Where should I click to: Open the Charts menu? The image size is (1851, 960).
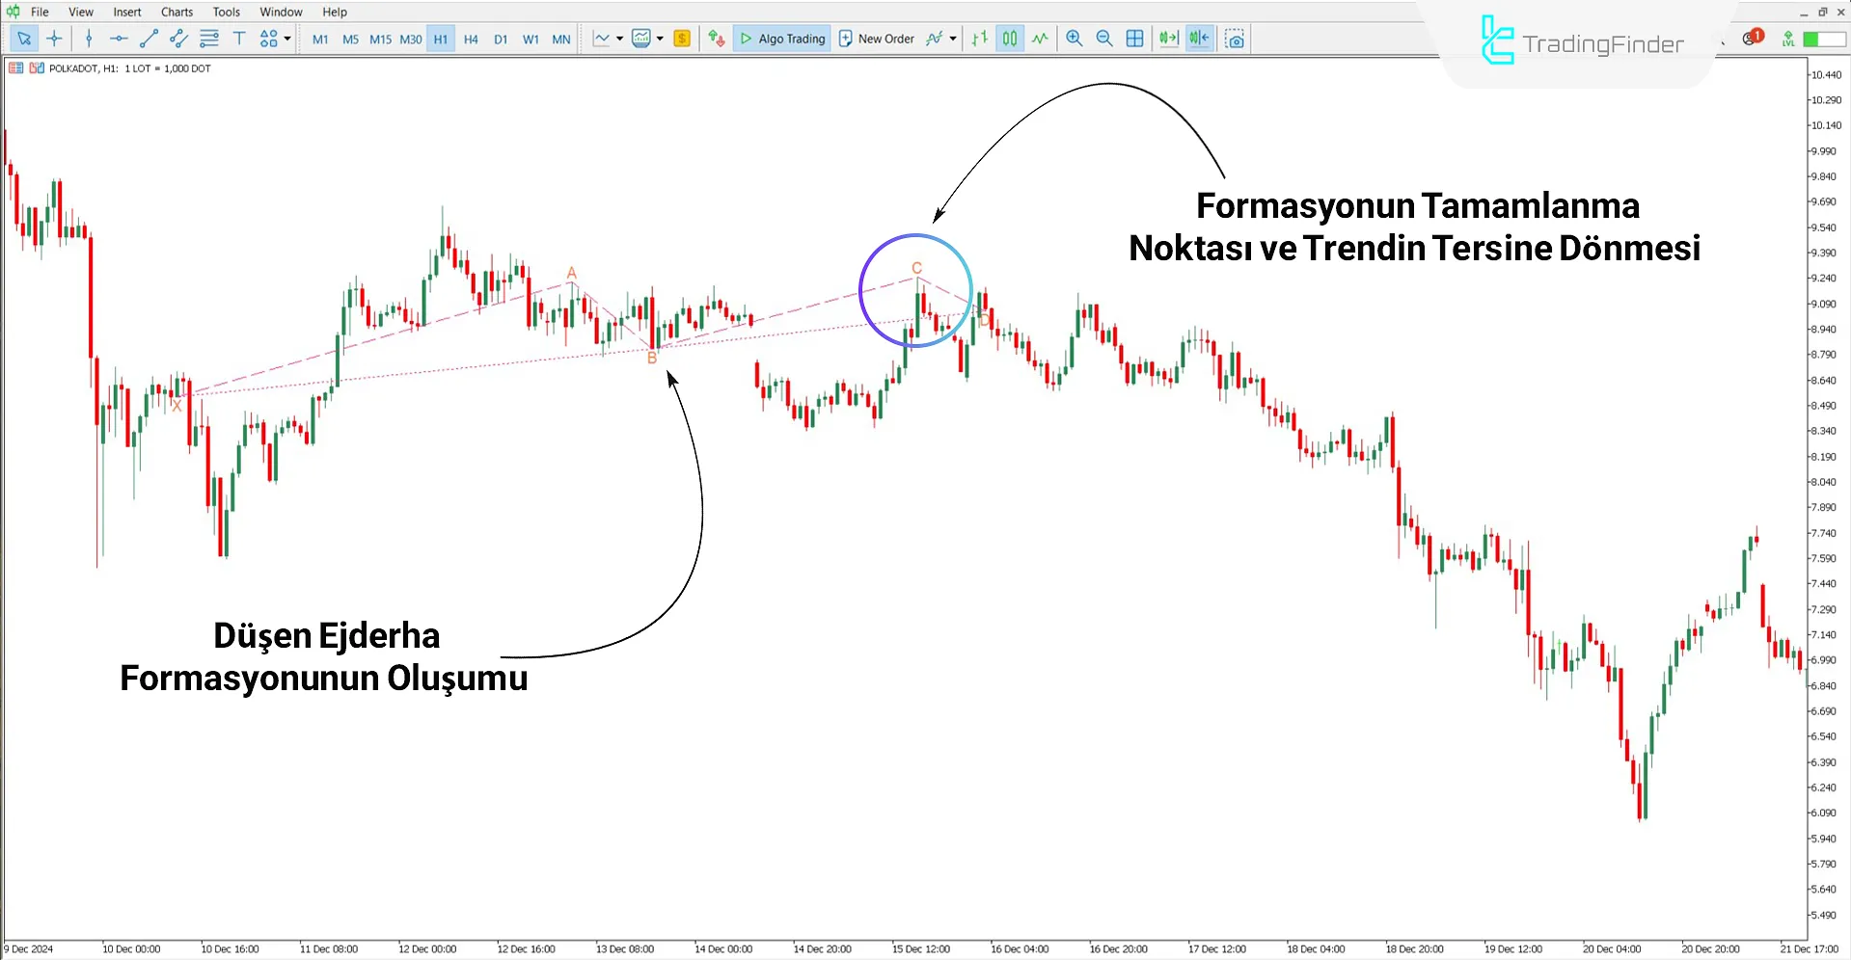point(176,12)
